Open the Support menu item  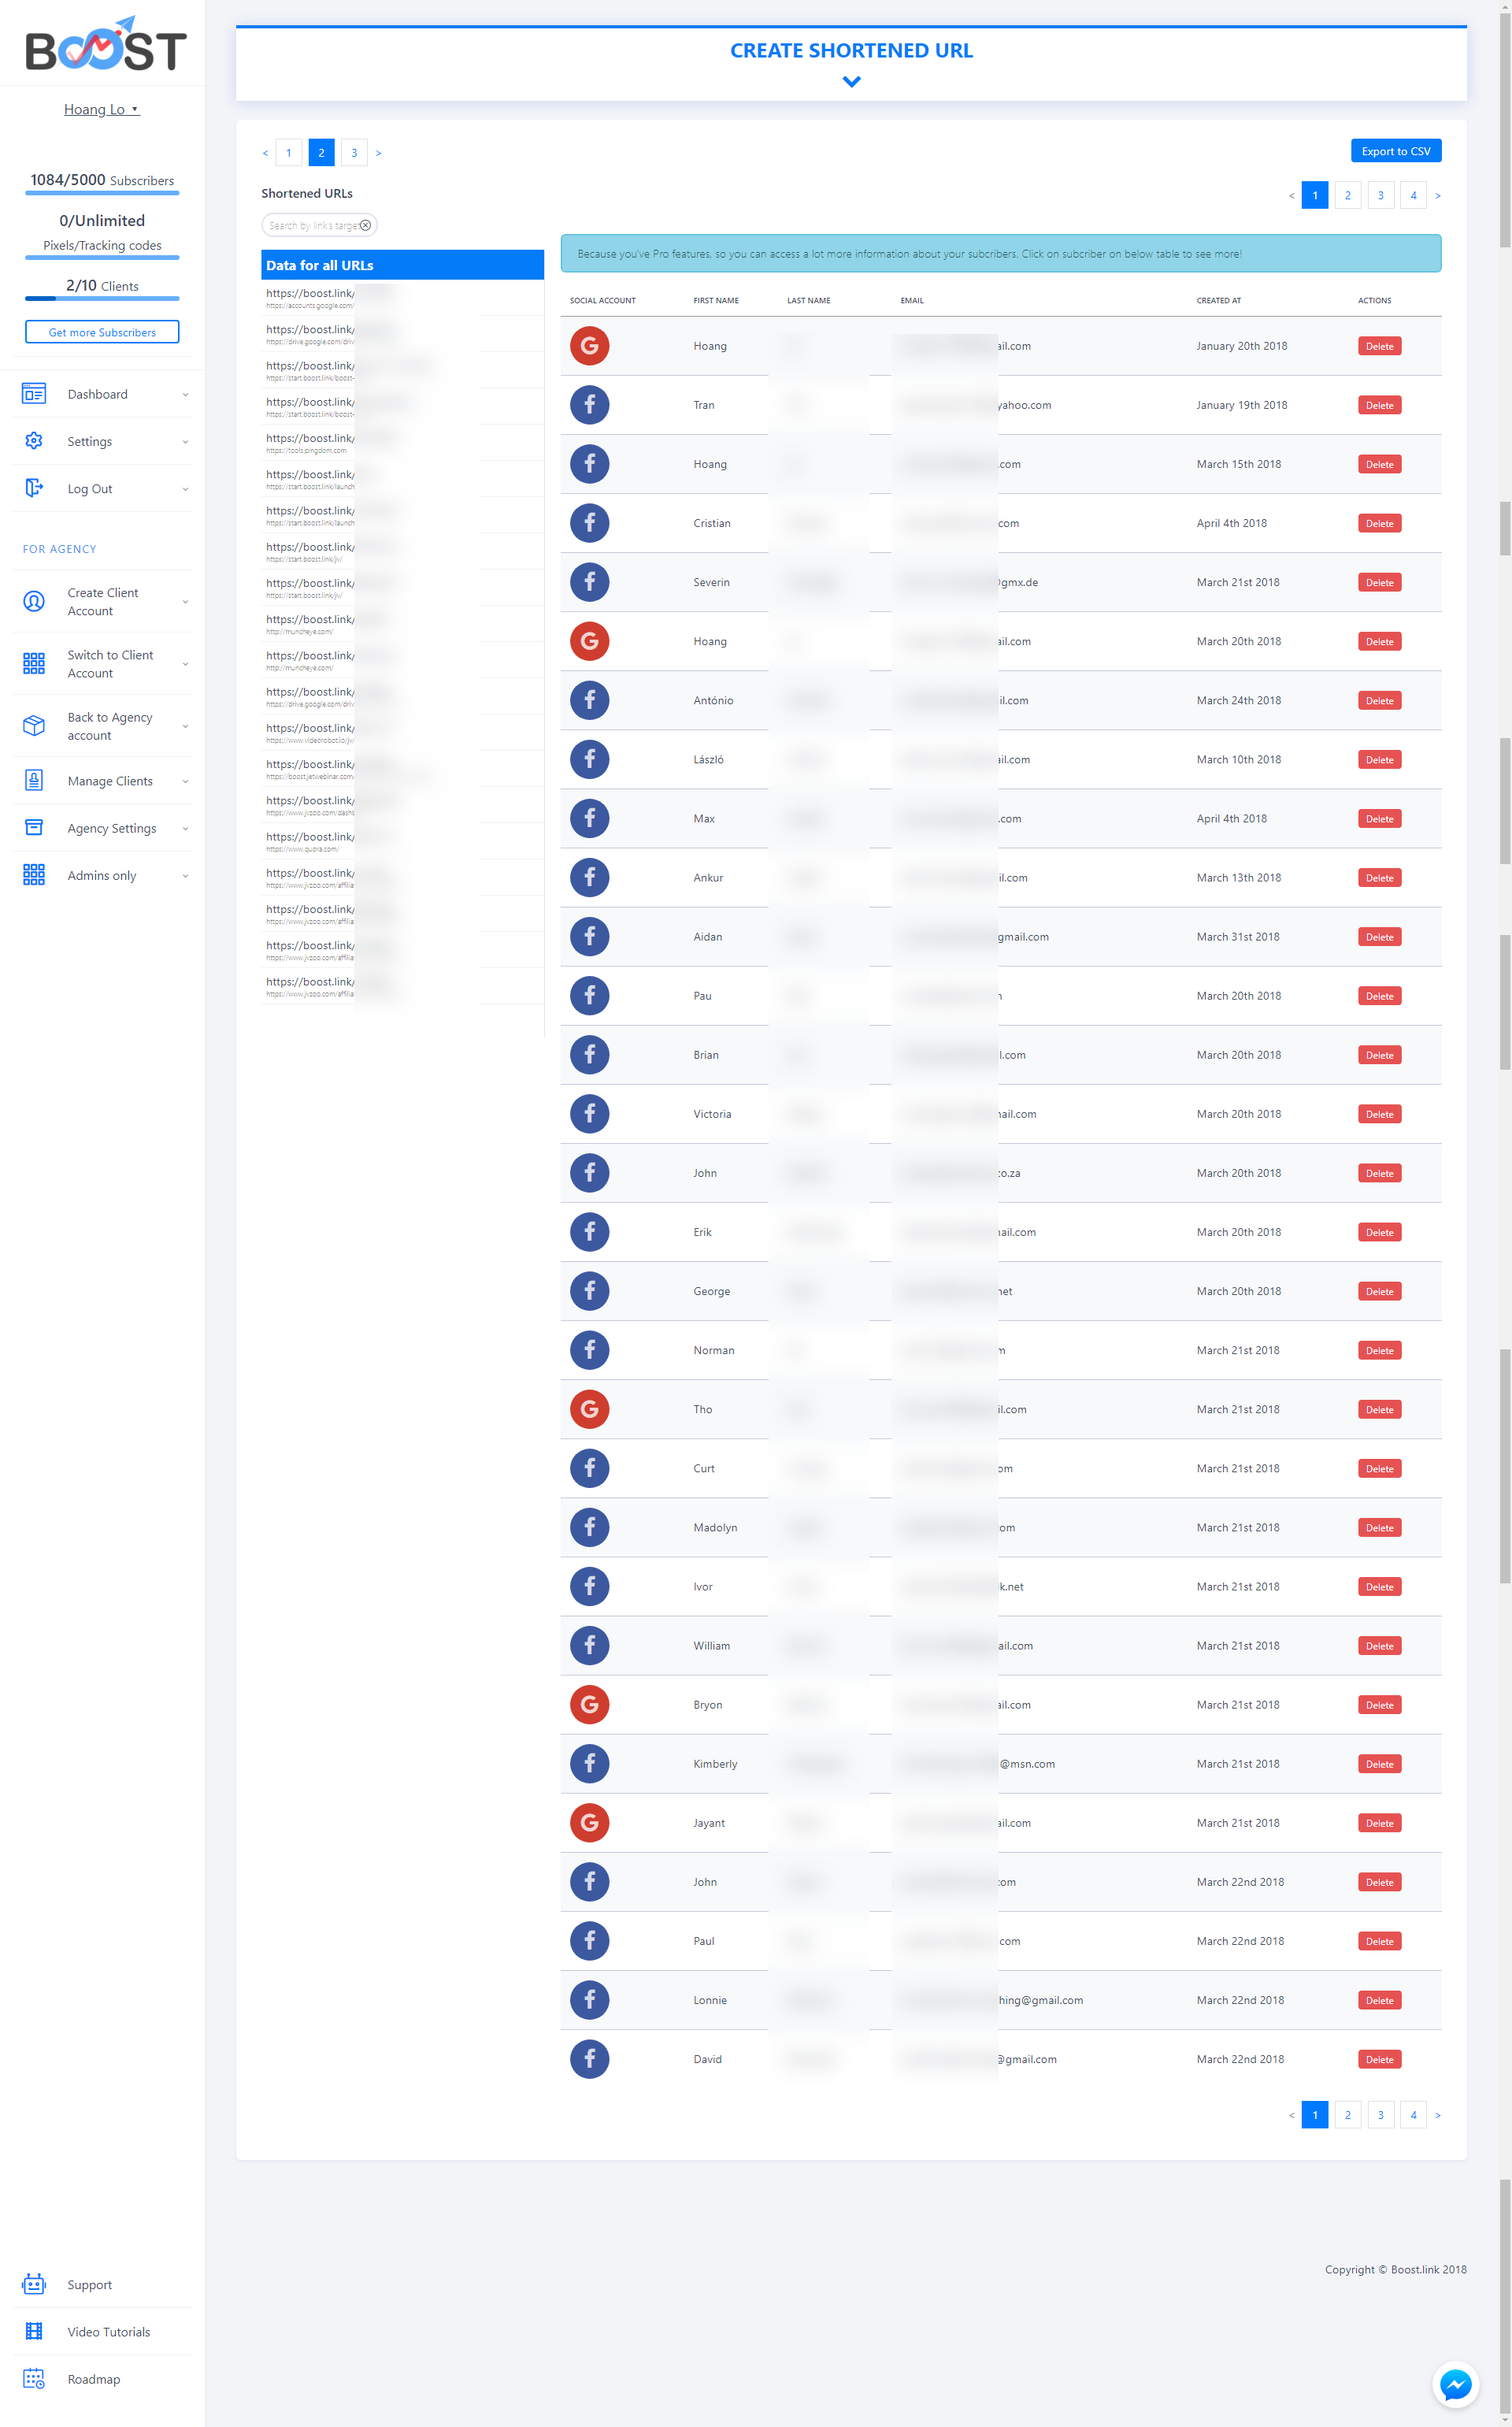[102, 2285]
